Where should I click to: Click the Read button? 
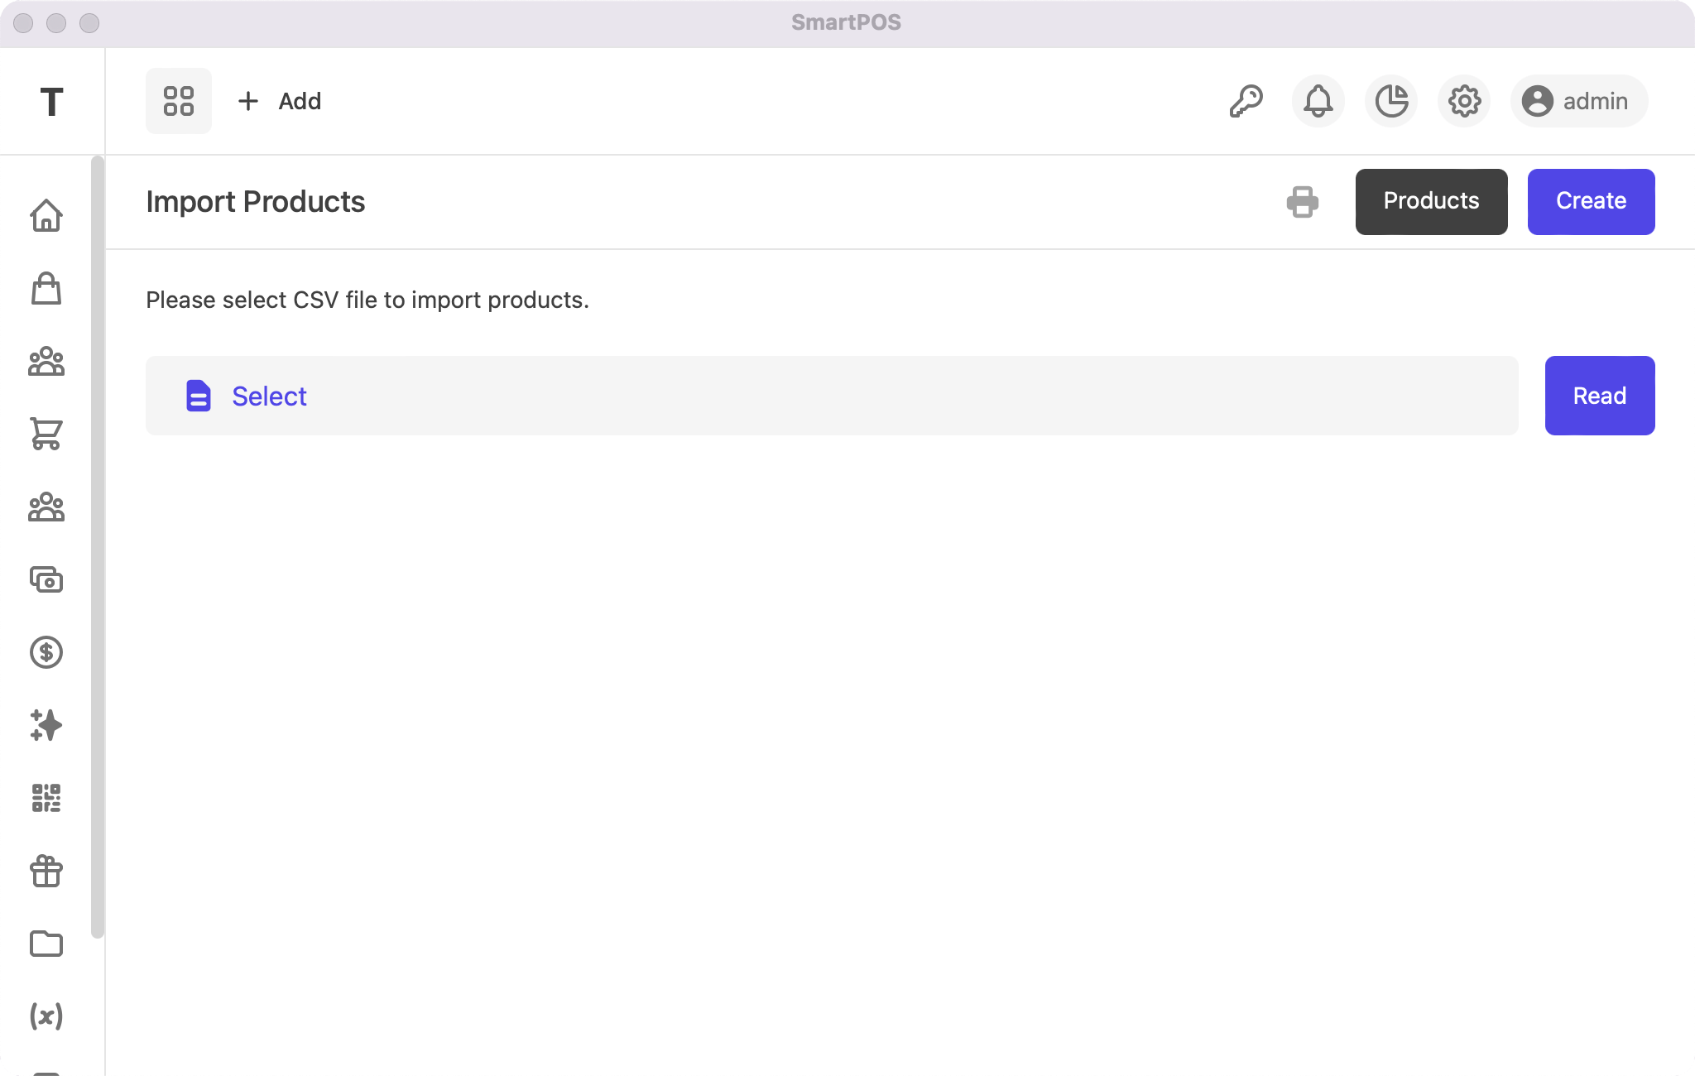[1599, 396]
